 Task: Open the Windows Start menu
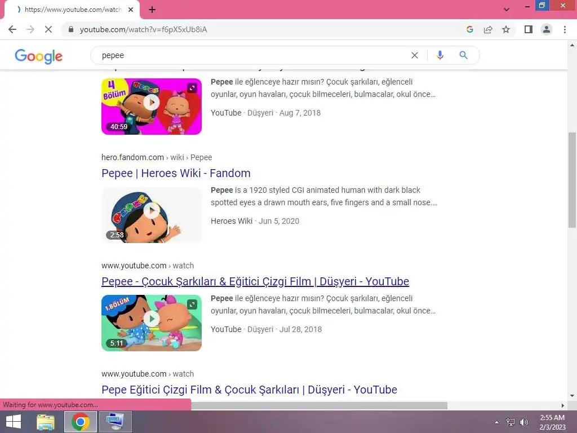(x=14, y=422)
